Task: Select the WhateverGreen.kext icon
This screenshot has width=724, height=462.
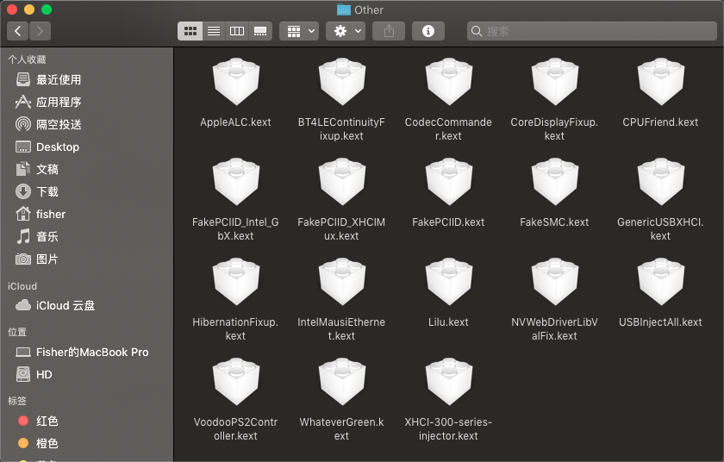Action: pyautogui.click(x=341, y=382)
